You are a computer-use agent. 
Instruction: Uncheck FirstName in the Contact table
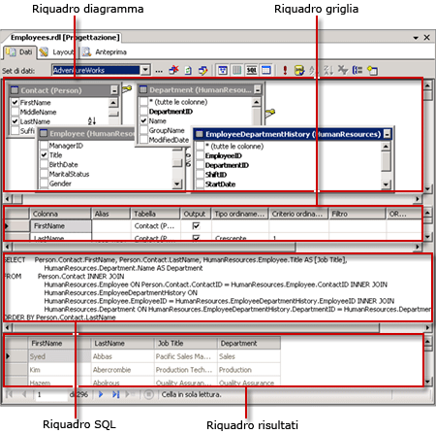pos(15,102)
